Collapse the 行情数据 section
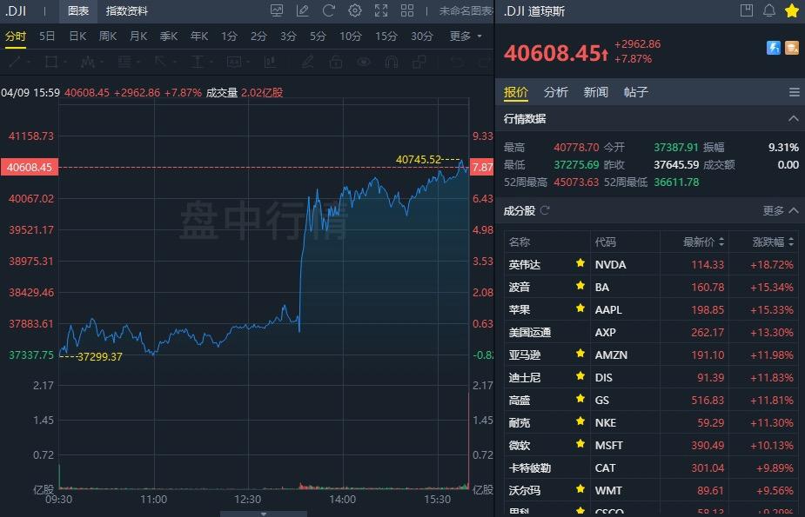This screenshot has height=517, width=805. coord(793,119)
